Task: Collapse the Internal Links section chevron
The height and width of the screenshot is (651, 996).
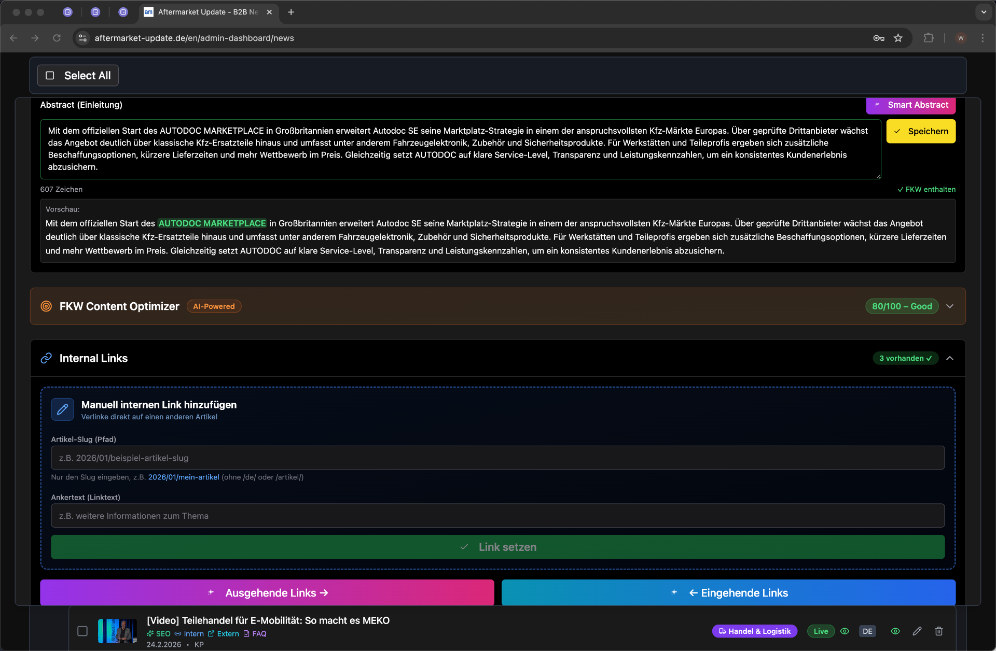Action: 950,358
